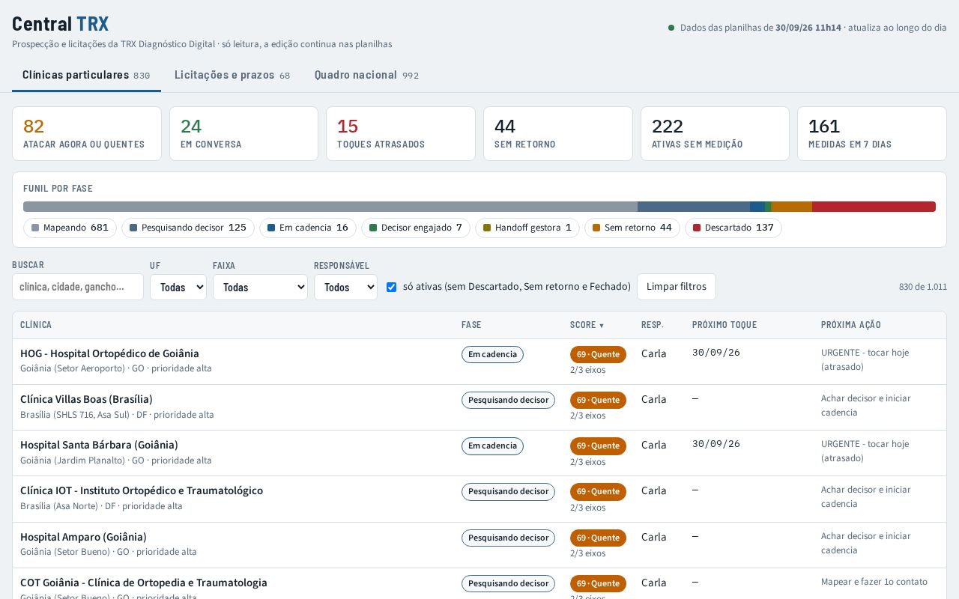The height and width of the screenshot is (599, 959).
Task: Open HOG - Hospital Ortopédico de Goiânia row
Action: click(x=479, y=362)
